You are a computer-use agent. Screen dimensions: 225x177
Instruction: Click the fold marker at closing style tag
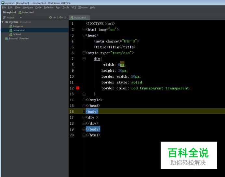coord(84,100)
